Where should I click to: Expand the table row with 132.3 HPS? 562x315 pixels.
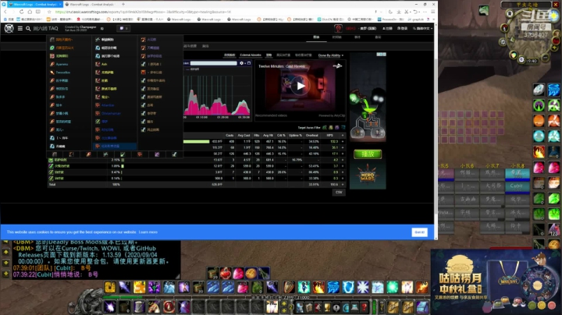point(343,141)
